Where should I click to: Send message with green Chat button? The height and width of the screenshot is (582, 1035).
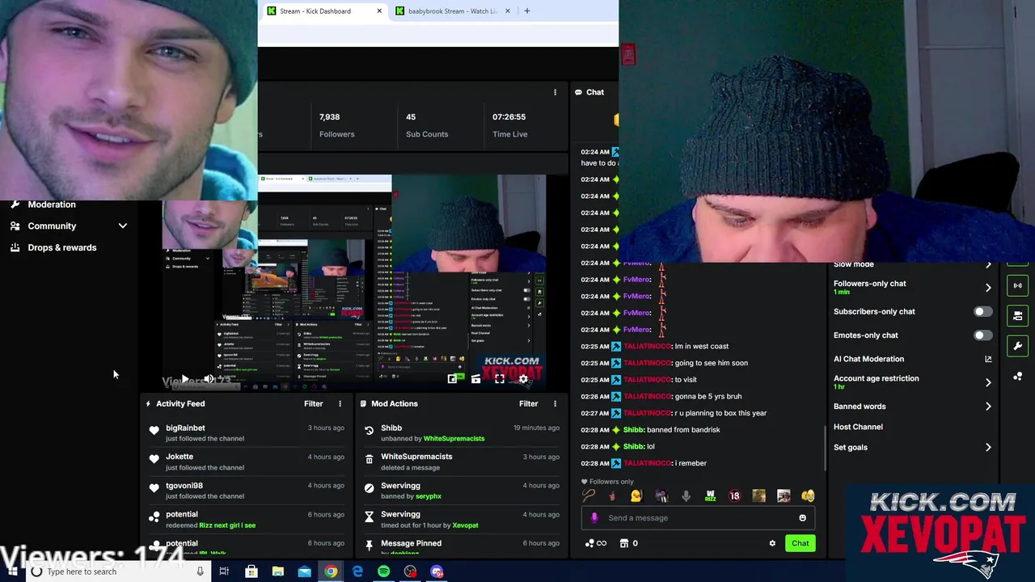800,543
